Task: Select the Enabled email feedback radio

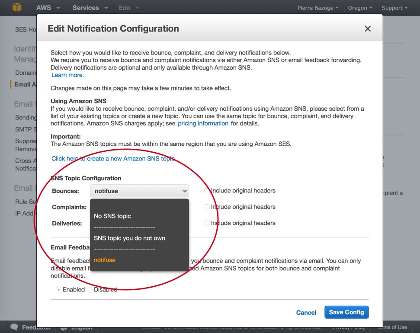Action: [x=58, y=290]
